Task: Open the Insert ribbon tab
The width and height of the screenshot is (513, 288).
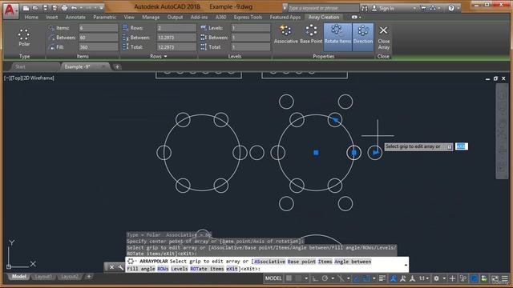Action: tap(51, 17)
